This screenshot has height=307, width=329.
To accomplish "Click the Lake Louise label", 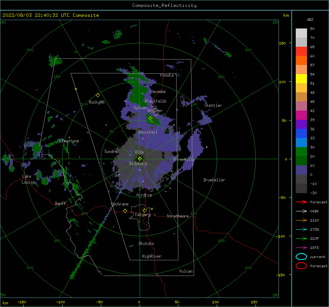I will [x=28, y=179].
